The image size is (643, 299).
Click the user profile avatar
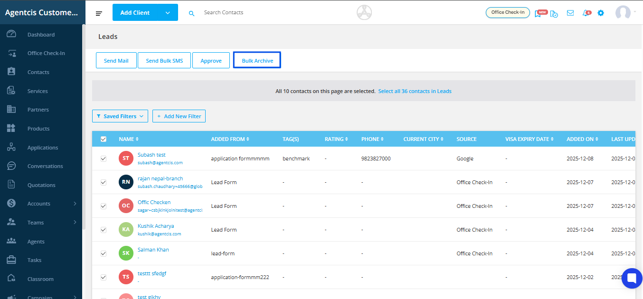pyautogui.click(x=623, y=13)
